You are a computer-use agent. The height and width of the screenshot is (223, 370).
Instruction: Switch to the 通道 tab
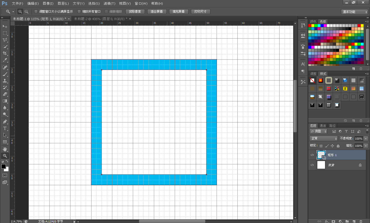point(323,126)
